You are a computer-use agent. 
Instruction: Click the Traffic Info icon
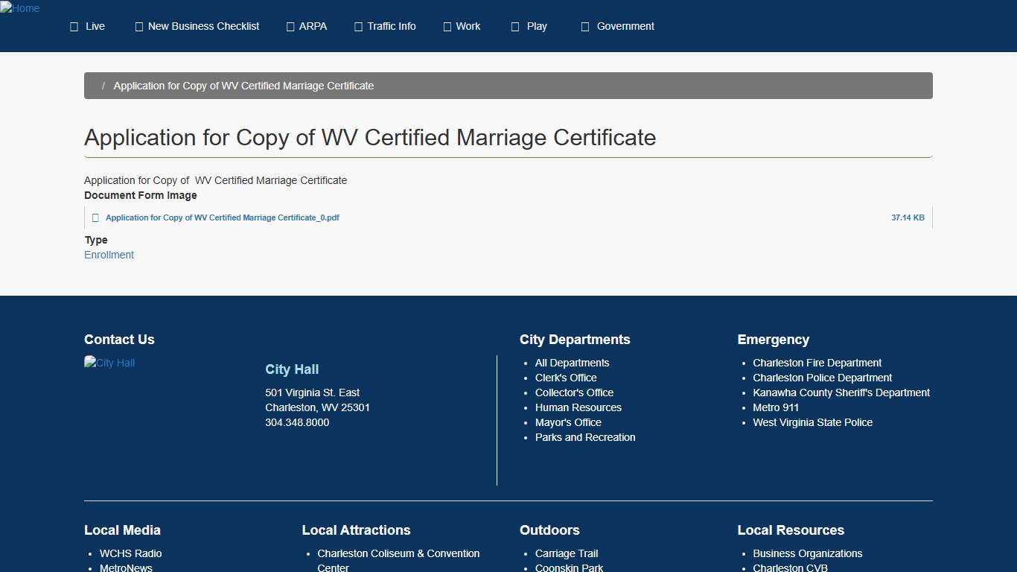click(357, 26)
